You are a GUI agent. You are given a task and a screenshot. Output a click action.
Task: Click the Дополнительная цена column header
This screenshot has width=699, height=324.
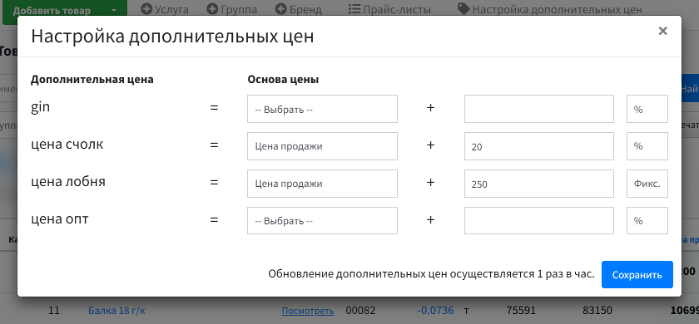(x=92, y=80)
